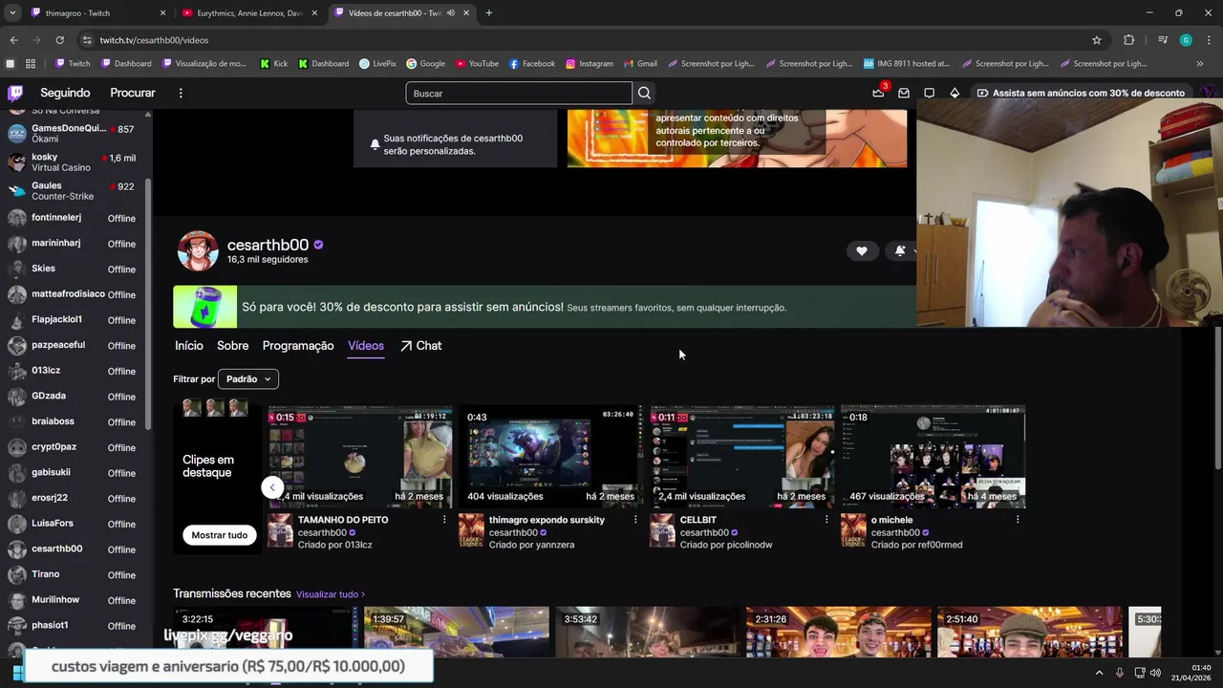Open TAMANHO DO PEITO clip thumbnail

click(360, 457)
